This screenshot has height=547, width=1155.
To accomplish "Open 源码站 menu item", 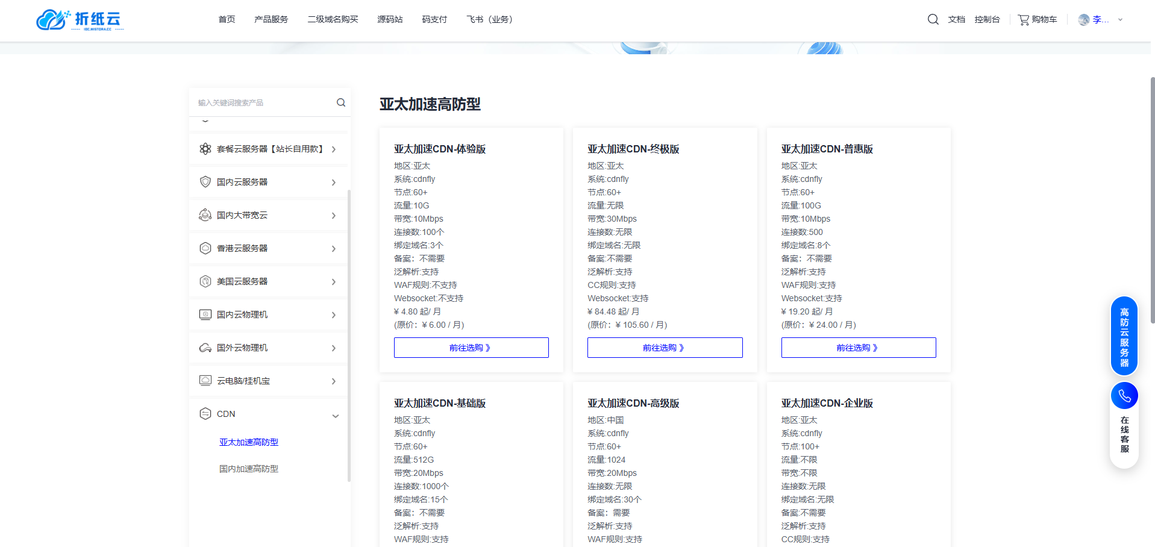I will click(x=390, y=19).
